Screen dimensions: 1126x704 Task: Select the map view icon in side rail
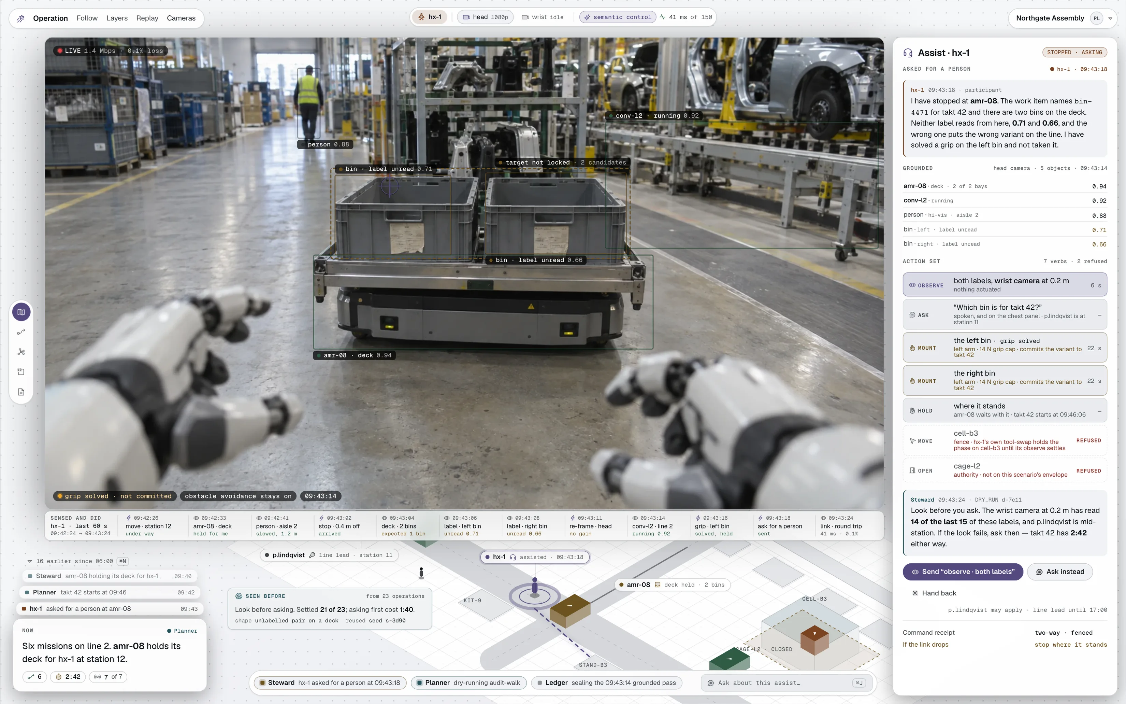pyautogui.click(x=21, y=312)
